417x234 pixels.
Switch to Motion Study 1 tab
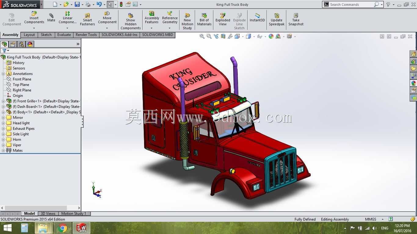click(74, 214)
